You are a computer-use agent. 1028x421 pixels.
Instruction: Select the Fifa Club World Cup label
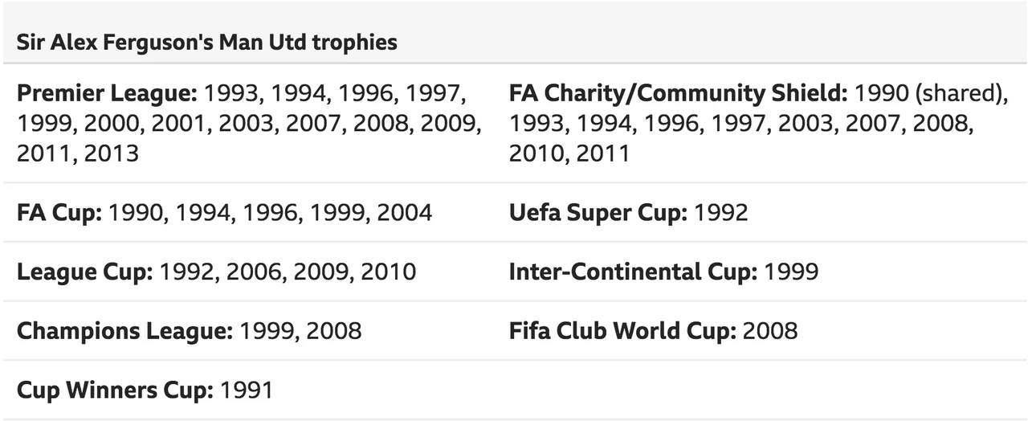pyautogui.click(x=622, y=330)
